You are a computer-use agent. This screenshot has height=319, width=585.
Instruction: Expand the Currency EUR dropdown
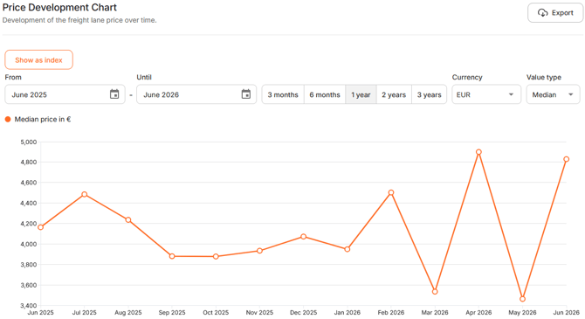pyautogui.click(x=486, y=94)
